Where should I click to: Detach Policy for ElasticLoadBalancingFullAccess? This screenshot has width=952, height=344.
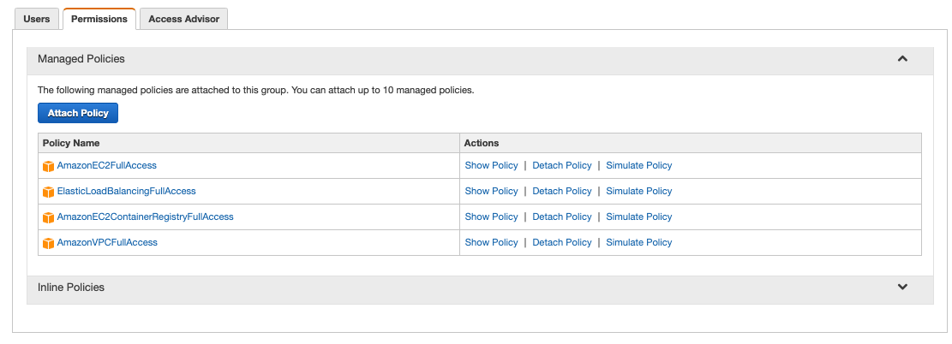click(x=561, y=191)
